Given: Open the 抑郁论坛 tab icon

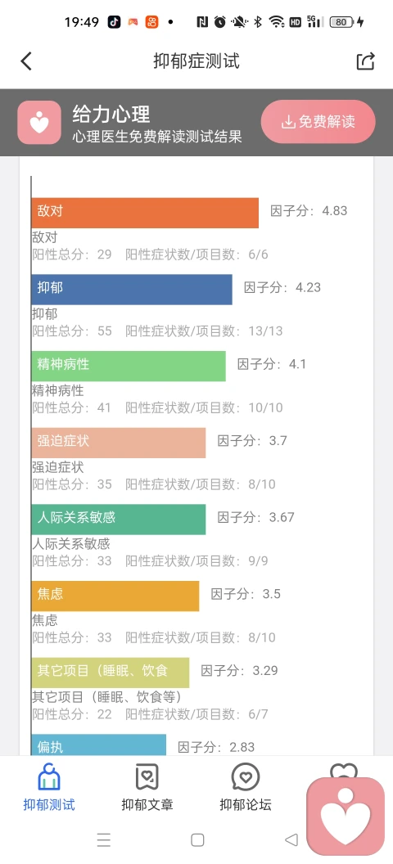Looking at the screenshot, I should pos(246,777).
